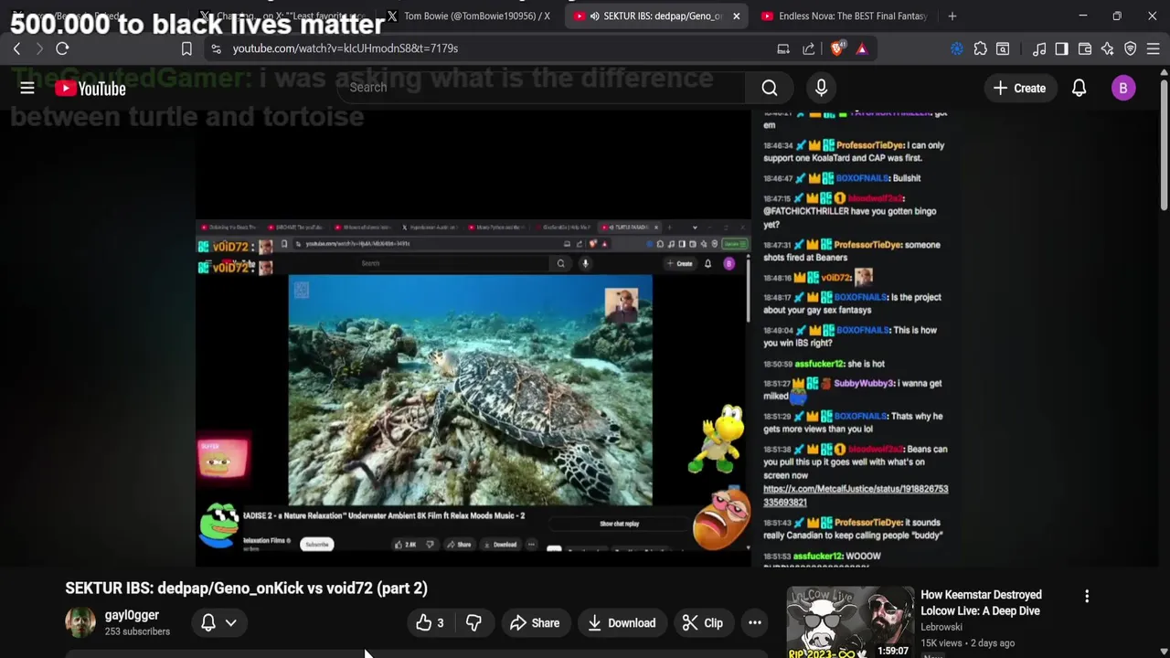This screenshot has height=658, width=1170.
Task: Open site settings icon in address bar
Action: [x=216, y=48]
